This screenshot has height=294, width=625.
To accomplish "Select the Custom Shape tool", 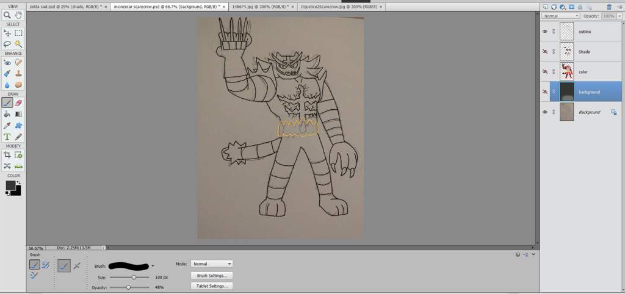I will pyautogui.click(x=18, y=126).
